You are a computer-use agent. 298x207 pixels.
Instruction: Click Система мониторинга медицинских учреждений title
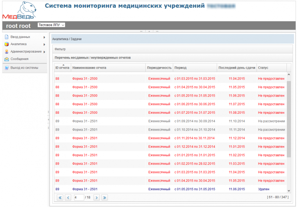click(125, 6)
